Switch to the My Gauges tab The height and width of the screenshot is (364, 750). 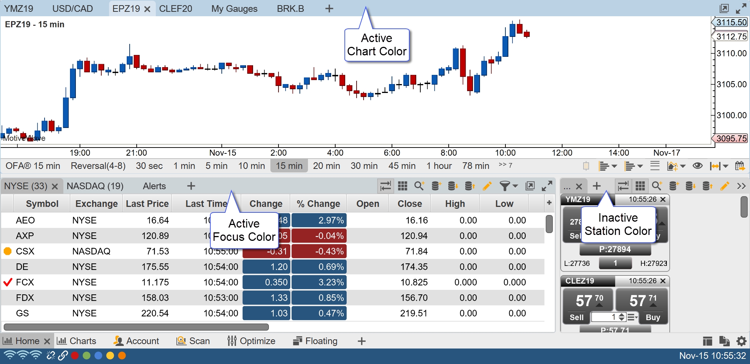234,8
